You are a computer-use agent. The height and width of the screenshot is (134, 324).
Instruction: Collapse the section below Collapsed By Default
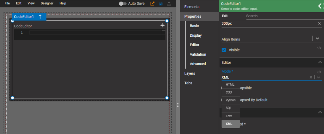(x=320, y=112)
